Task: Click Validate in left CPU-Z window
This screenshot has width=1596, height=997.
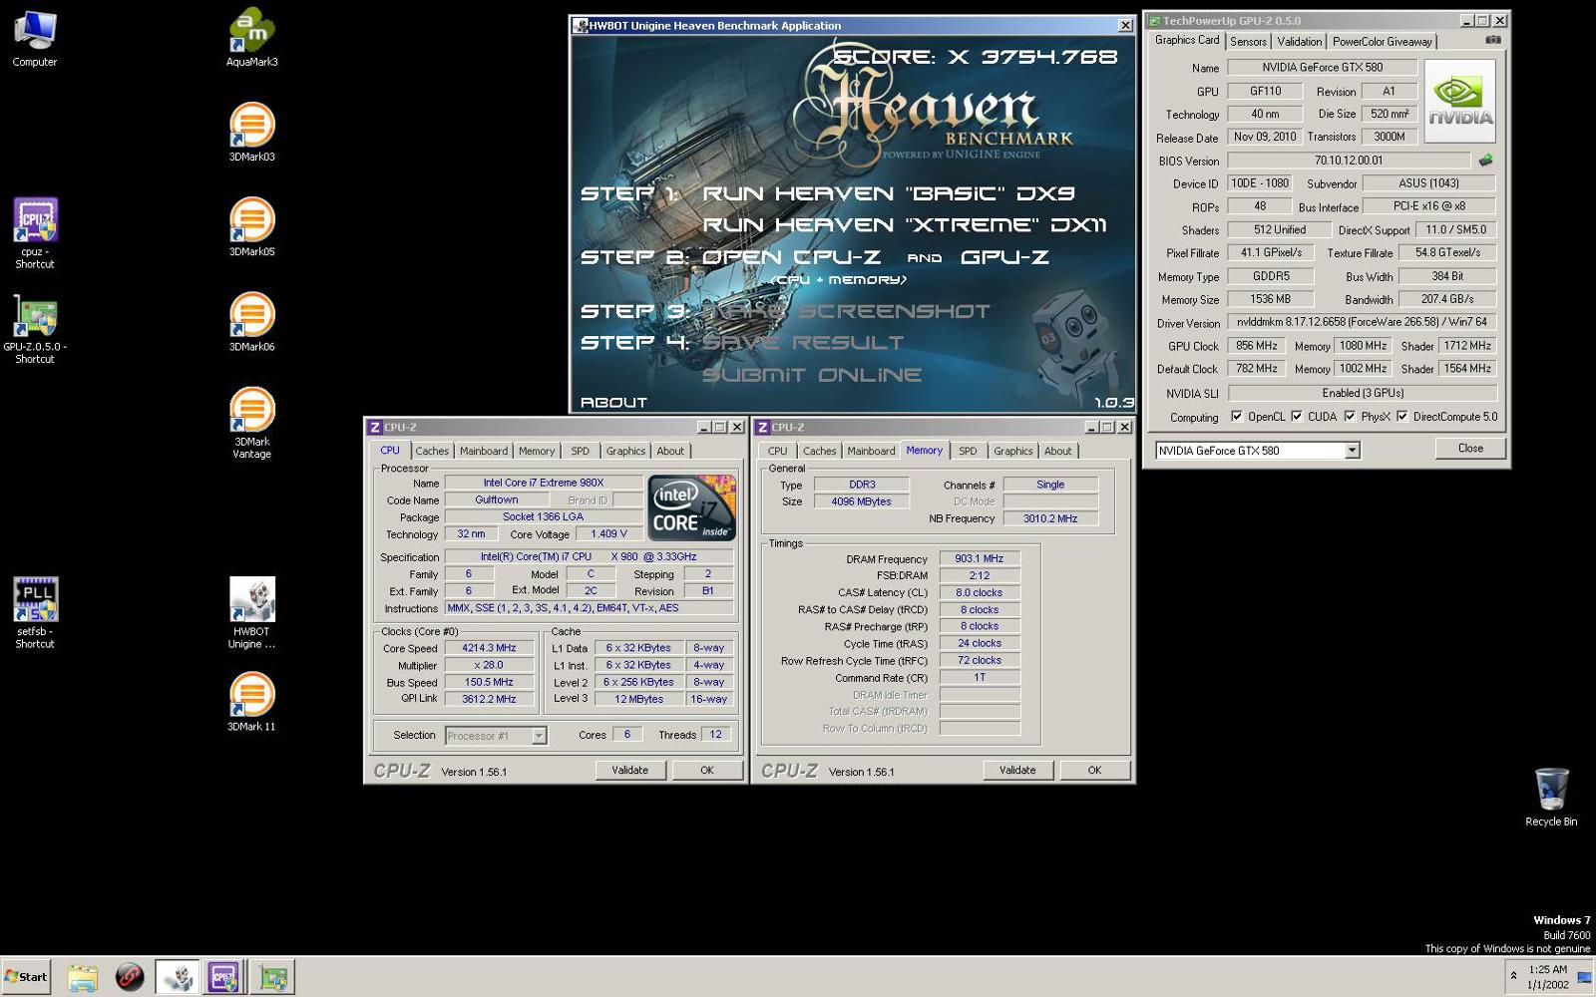Action: (x=630, y=770)
